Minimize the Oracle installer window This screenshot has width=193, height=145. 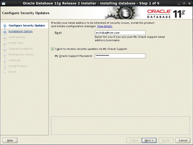point(179,4)
